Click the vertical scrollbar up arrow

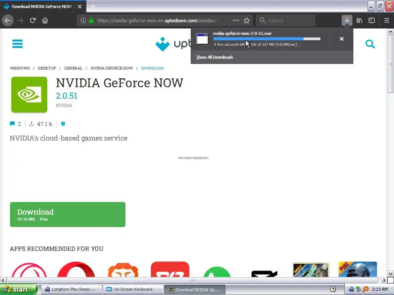pyautogui.click(x=391, y=31)
